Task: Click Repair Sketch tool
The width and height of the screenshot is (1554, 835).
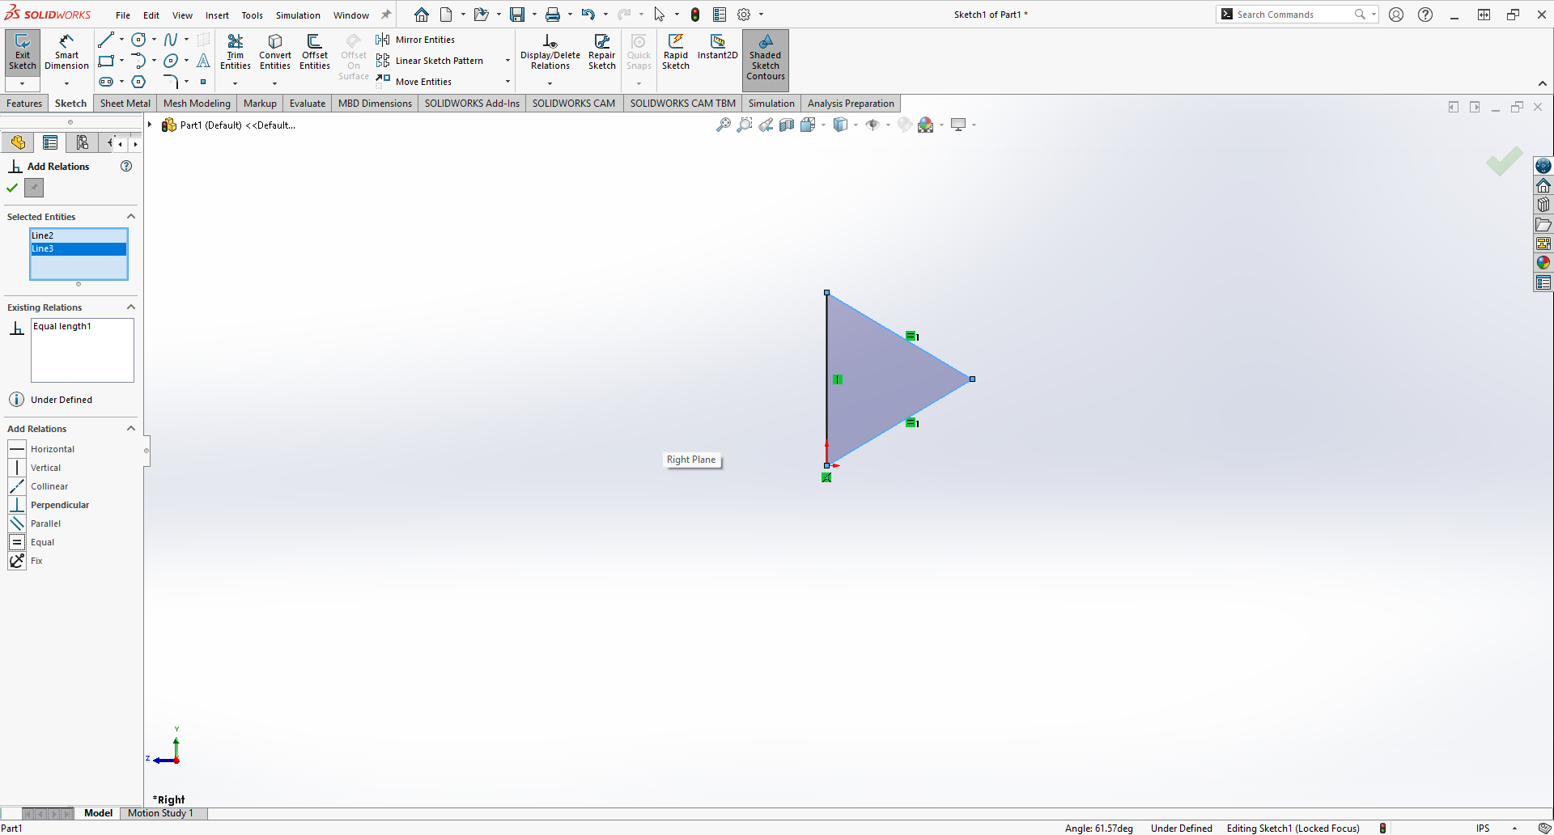Action: coord(602,53)
